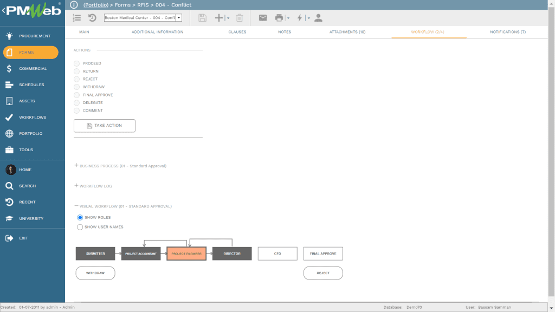Screen dimensions: 555x312
Task: Click the Project Accountant workflow step
Action: (141, 253)
